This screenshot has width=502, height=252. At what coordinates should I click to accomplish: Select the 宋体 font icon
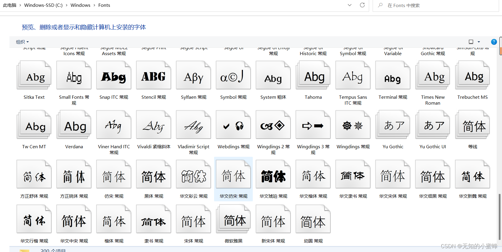193,219
